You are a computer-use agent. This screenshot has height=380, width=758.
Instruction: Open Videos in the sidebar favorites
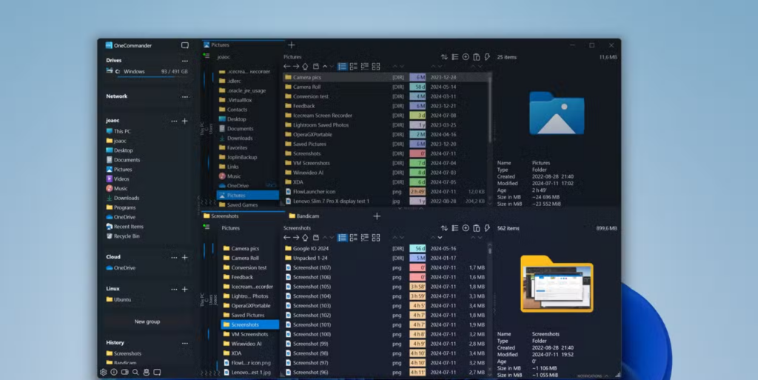tap(118, 179)
